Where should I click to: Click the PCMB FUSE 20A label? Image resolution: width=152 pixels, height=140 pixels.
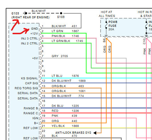coord(113,26)
